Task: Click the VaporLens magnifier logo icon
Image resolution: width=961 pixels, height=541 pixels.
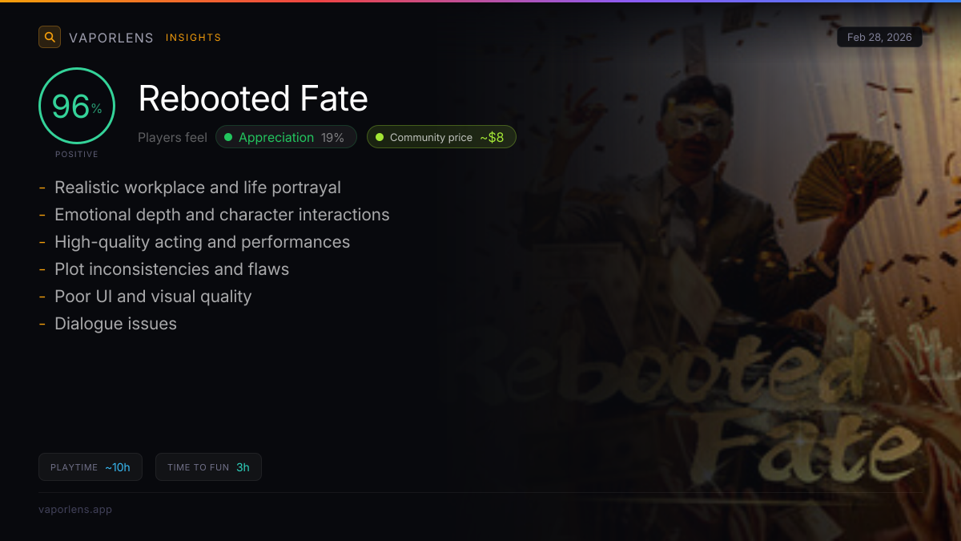Action: (x=50, y=37)
